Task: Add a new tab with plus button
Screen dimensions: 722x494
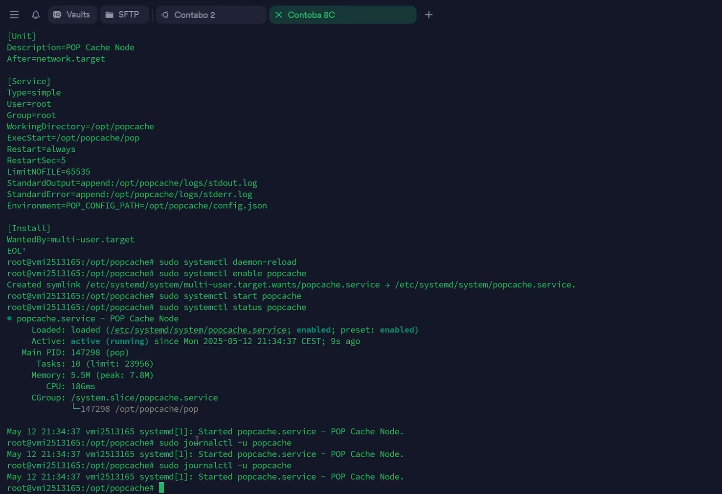Action: click(429, 15)
